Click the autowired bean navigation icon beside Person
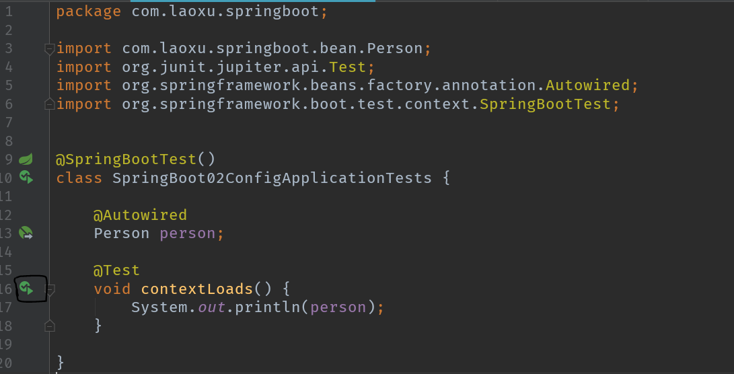734x374 pixels. [x=26, y=233]
